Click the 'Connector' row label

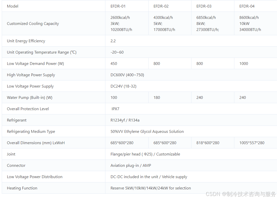(16, 166)
